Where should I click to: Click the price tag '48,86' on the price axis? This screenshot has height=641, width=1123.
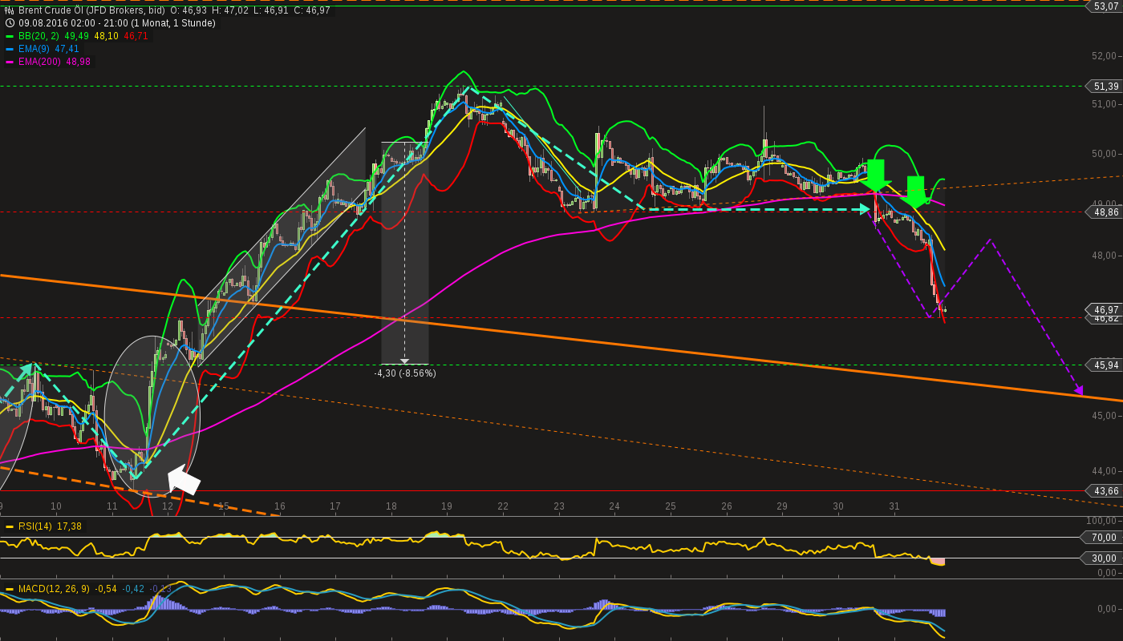[1105, 212]
